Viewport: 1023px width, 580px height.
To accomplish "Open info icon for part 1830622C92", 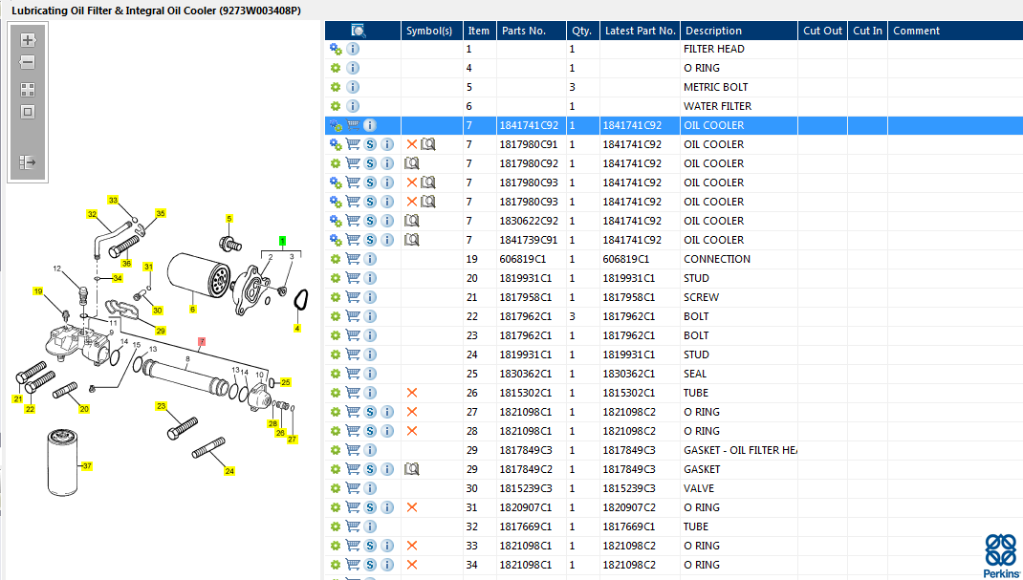I will click(387, 221).
